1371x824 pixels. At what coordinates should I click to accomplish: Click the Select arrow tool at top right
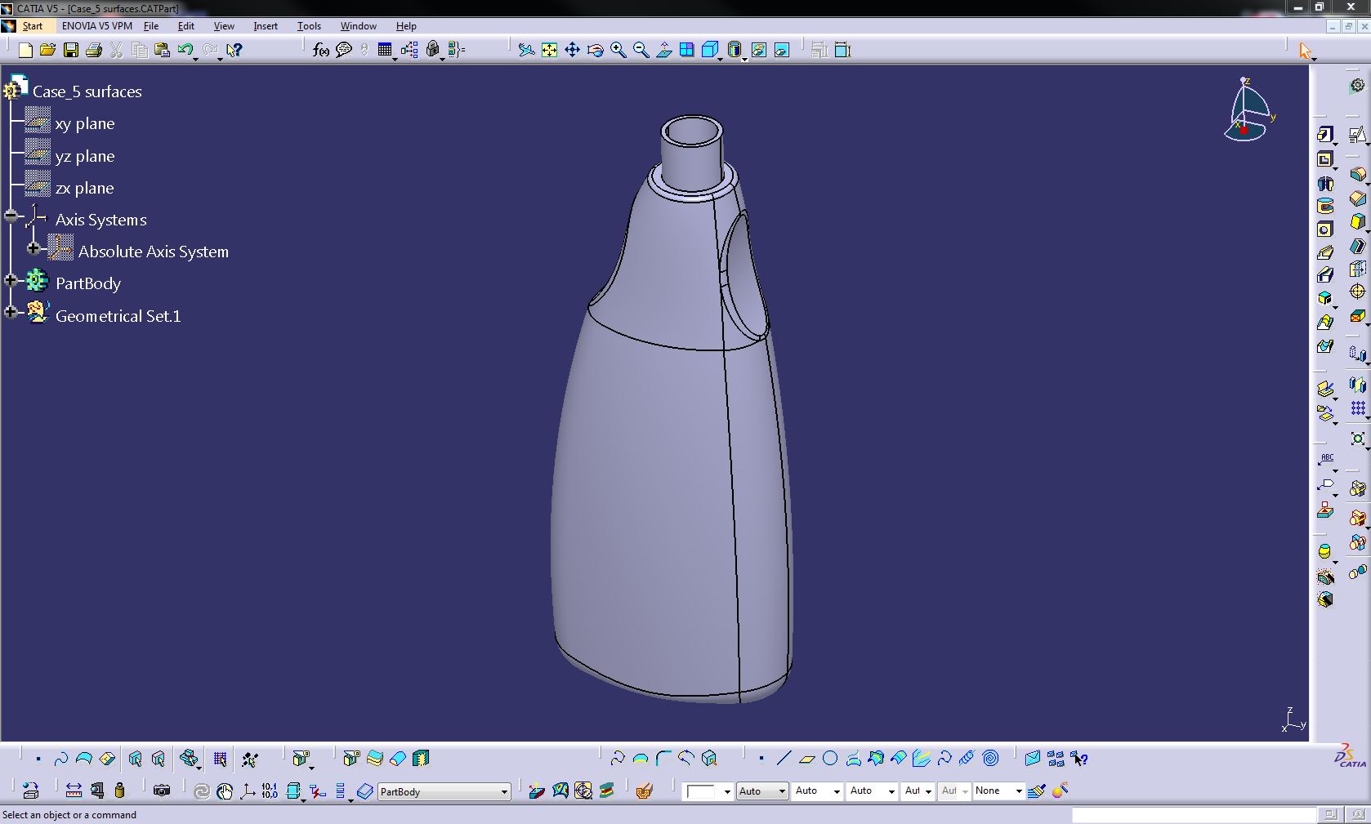pyautogui.click(x=1305, y=51)
